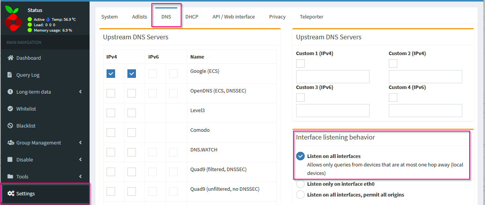Open the API / Web interface tab
Screen dimensions: 485x205
tap(233, 17)
